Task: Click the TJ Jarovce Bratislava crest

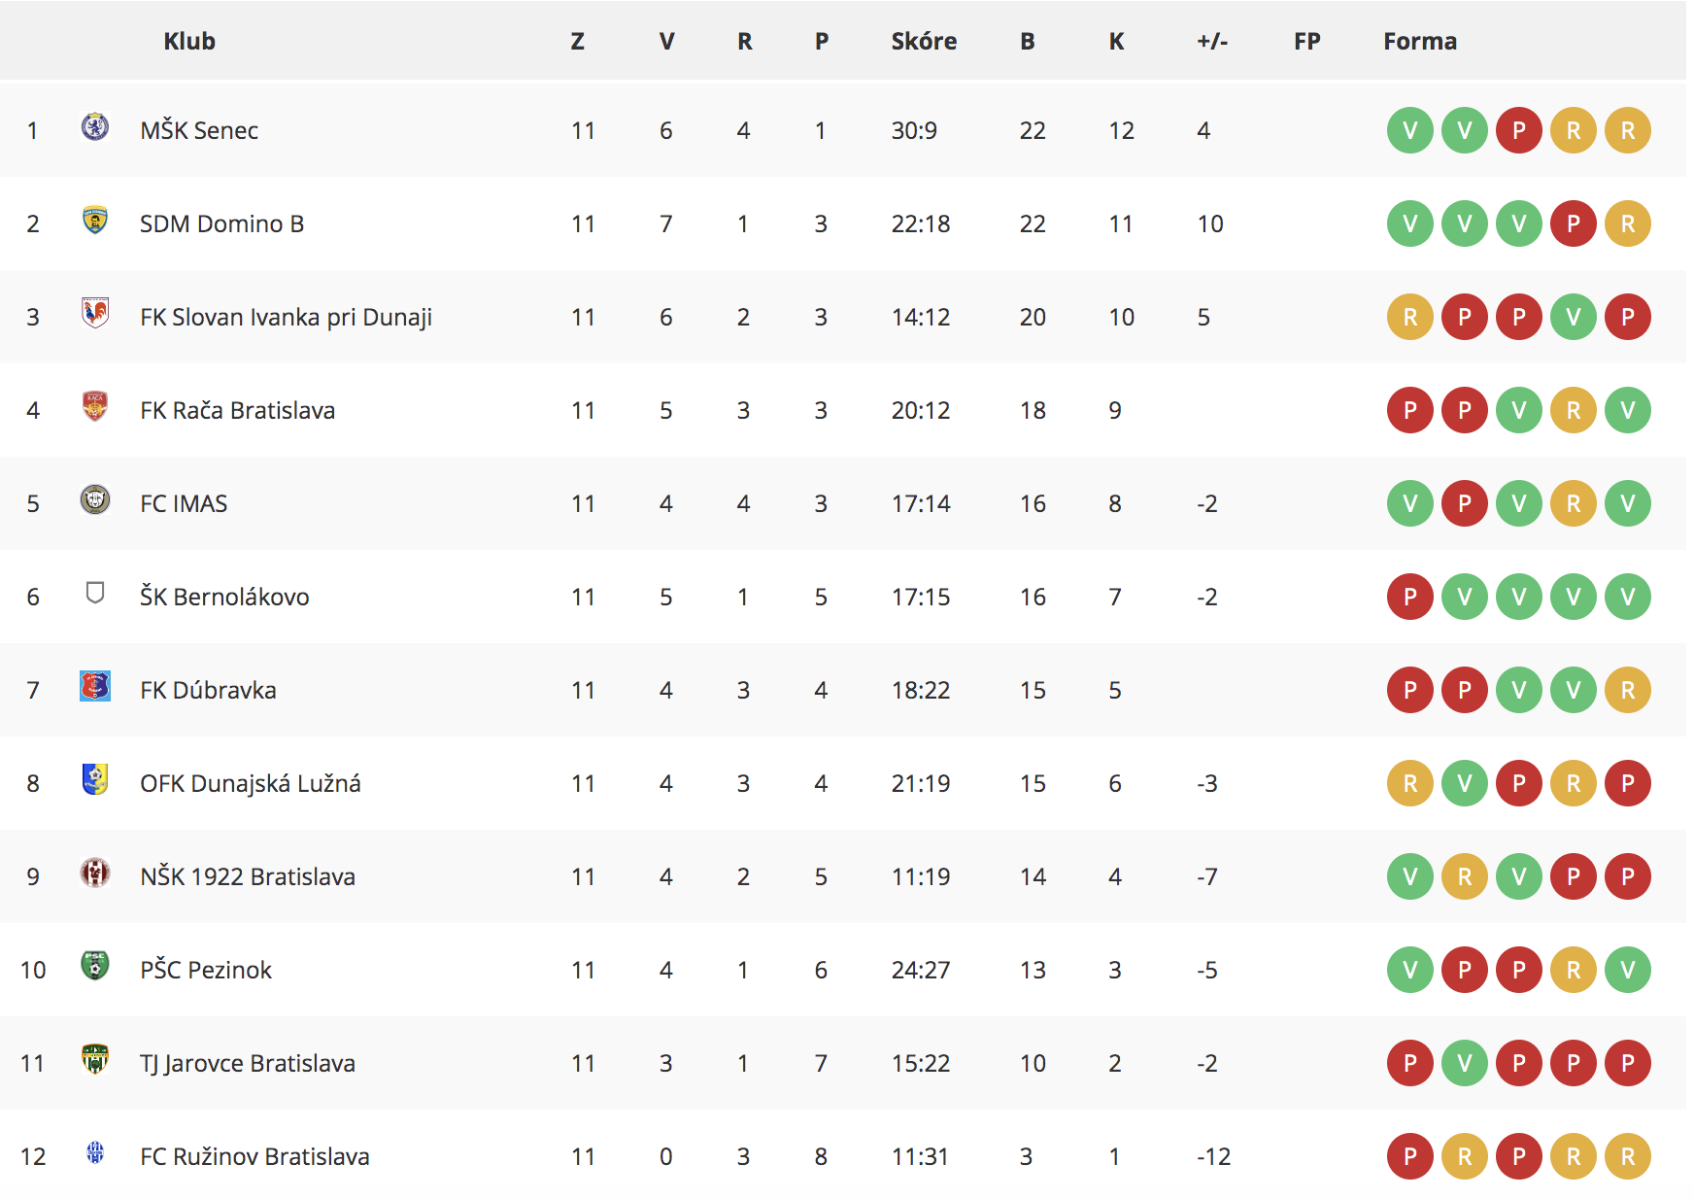Action: [95, 1059]
